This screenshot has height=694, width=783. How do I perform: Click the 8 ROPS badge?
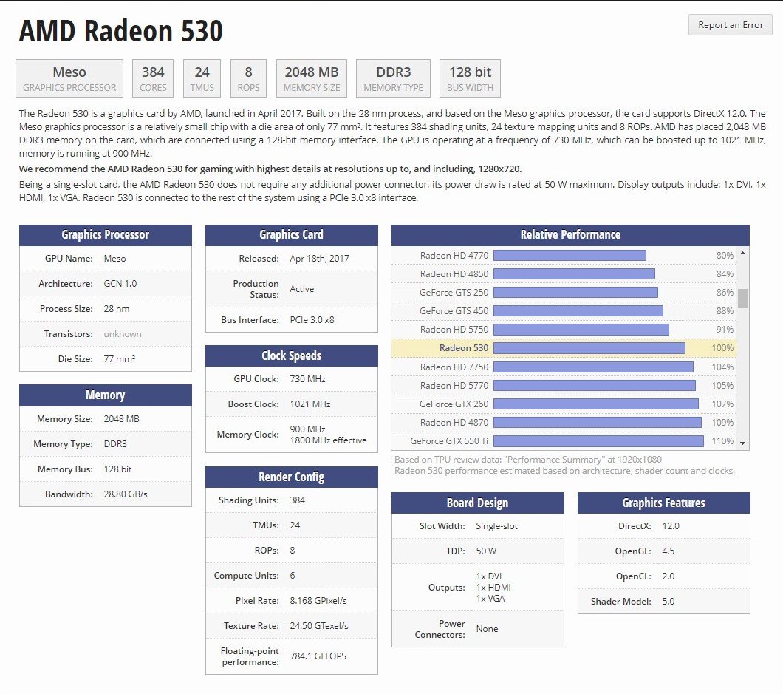(x=248, y=78)
